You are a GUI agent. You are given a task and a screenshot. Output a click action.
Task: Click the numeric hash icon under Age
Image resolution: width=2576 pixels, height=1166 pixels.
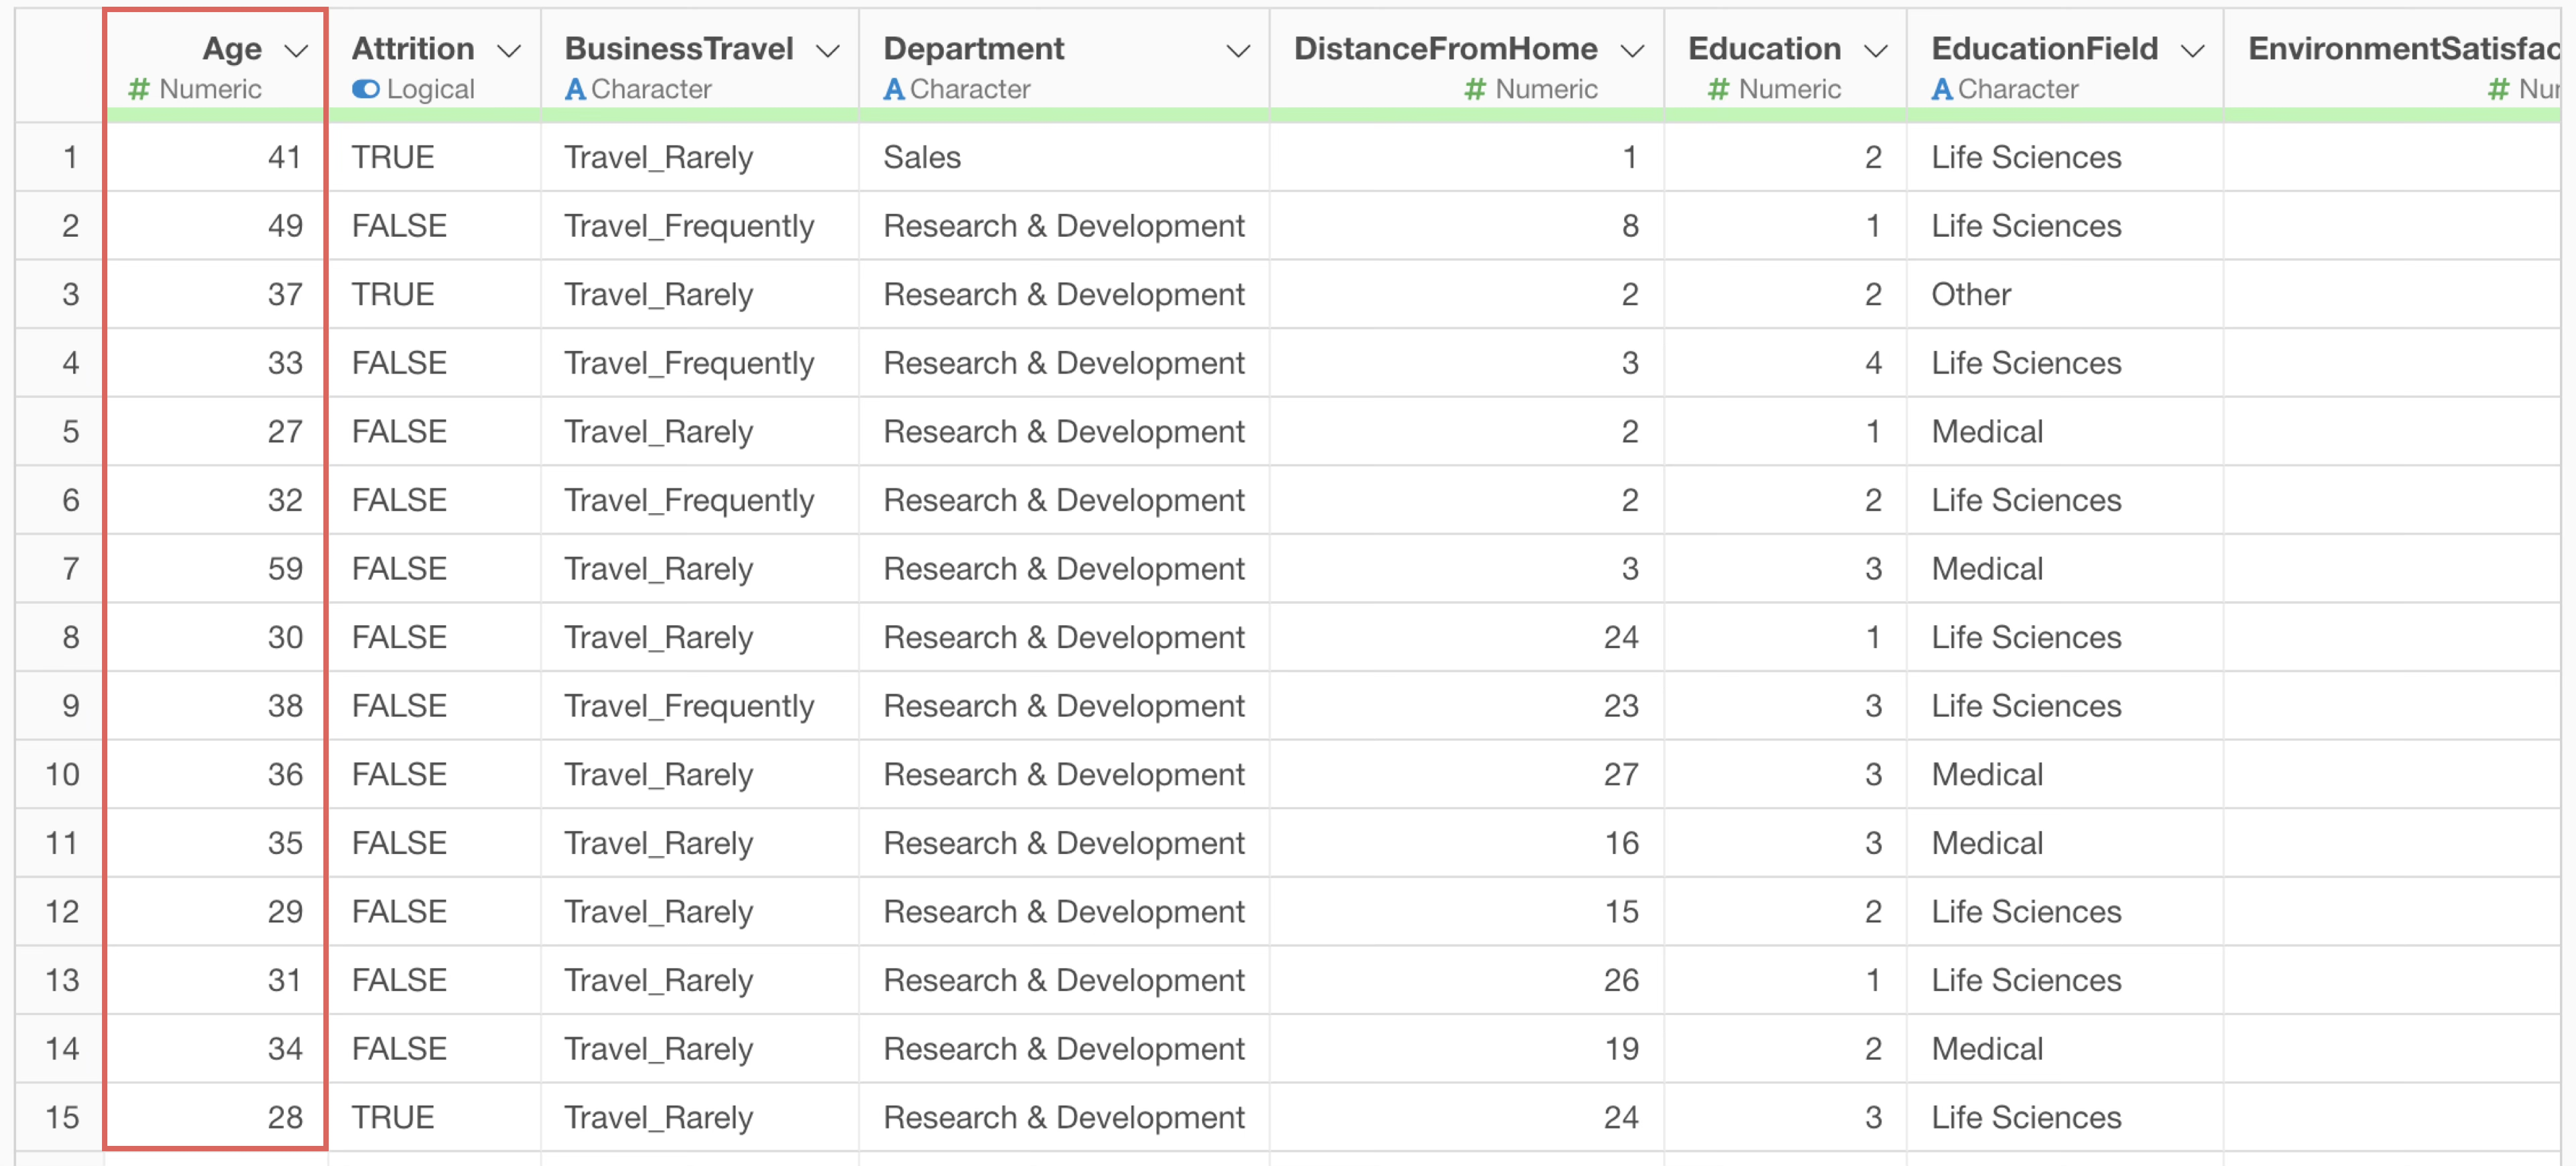coord(139,90)
